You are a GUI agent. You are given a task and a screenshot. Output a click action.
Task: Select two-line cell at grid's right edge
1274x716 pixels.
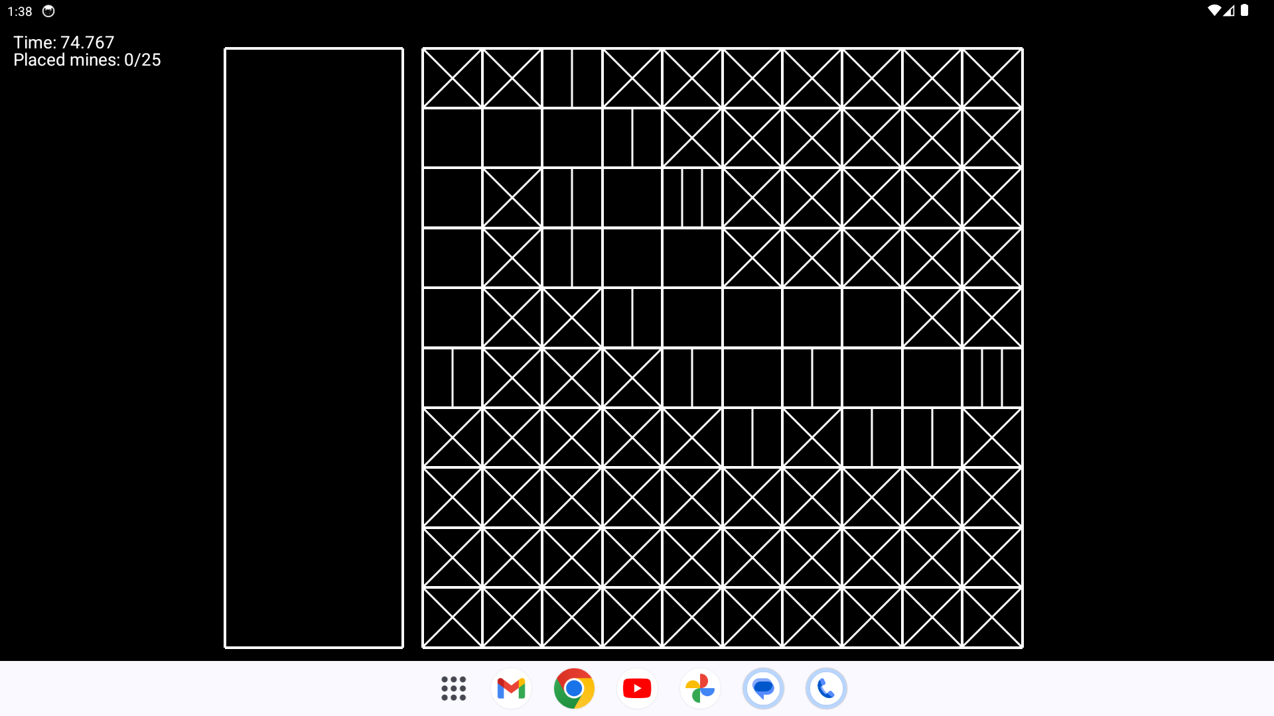[992, 378]
